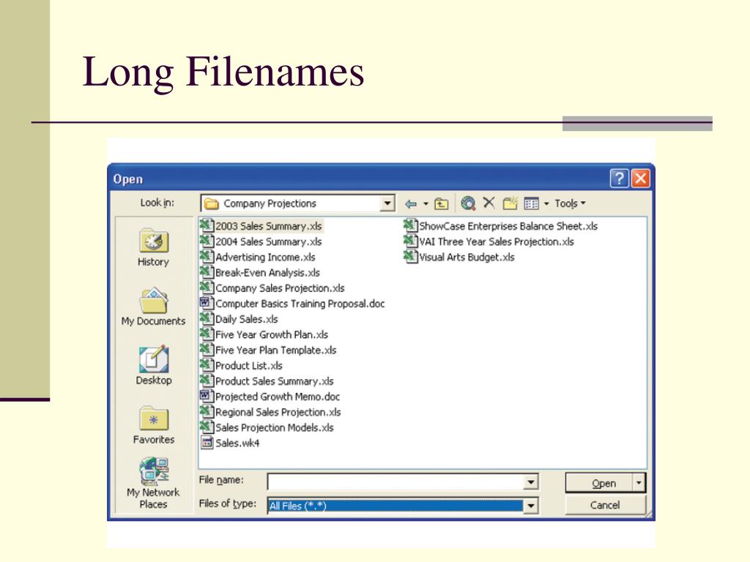Click the Cancel button
The image size is (750, 562).
coord(605,505)
